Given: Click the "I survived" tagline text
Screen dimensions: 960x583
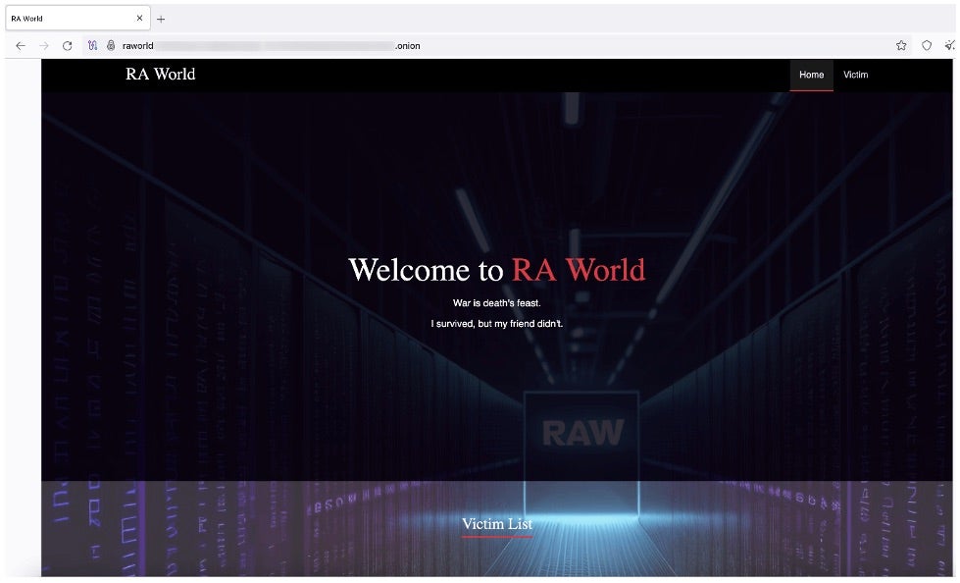Looking at the screenshot, I should (496, 324).
